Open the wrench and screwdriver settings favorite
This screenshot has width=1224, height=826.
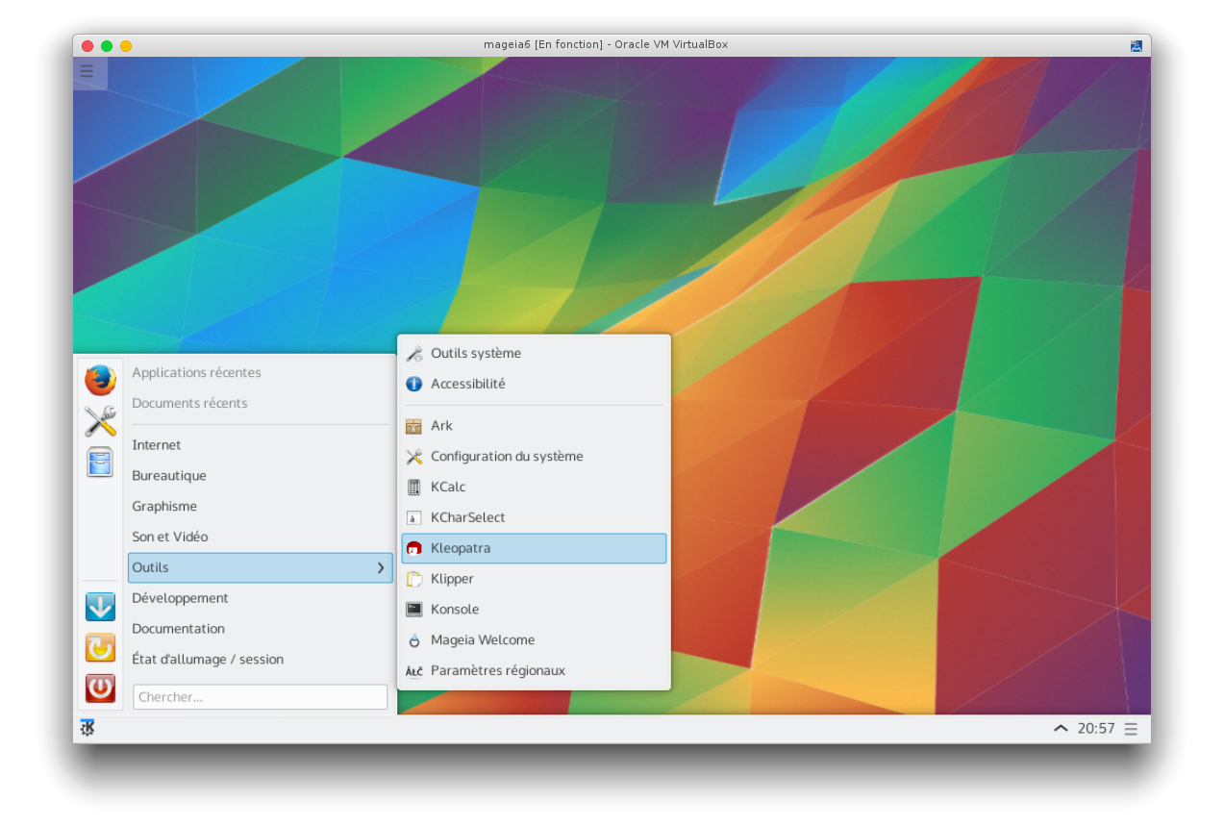tap(100, 421)
